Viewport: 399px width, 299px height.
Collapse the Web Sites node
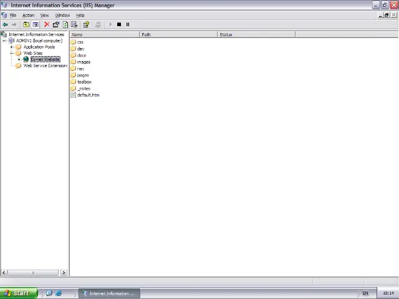[11, 53]
